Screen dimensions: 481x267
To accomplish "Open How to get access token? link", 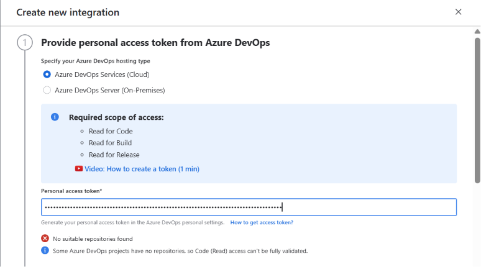I will (x=262, y=222).
